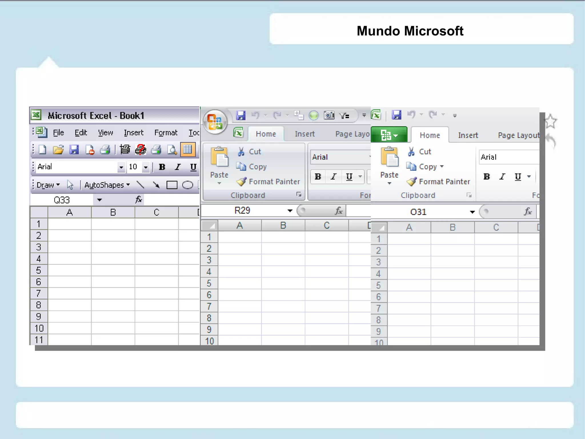This screenshot has width=585, height=439.
Task: Select the Rectangle shape tool in Draw toolbar
Action: (x=172, y=185)
